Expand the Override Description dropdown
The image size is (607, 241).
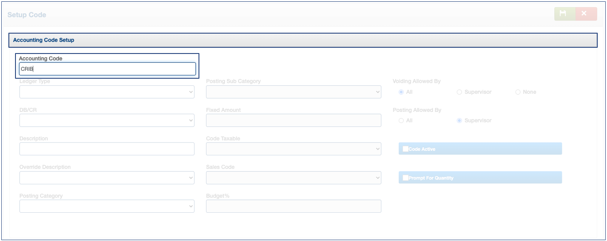107,178
